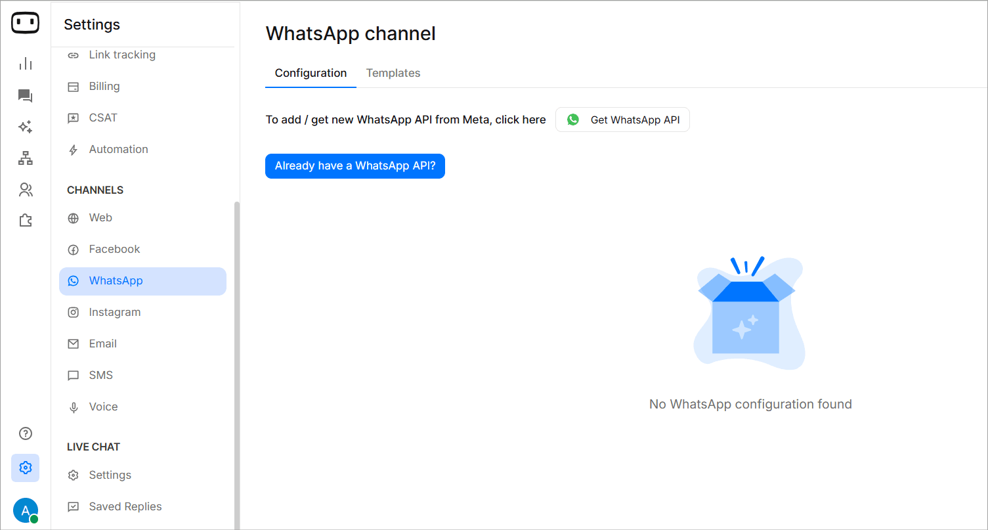Viewport: 988px width, 530px height.
Task: Open the contacts people icon in rail
Action: pos(26,190)
